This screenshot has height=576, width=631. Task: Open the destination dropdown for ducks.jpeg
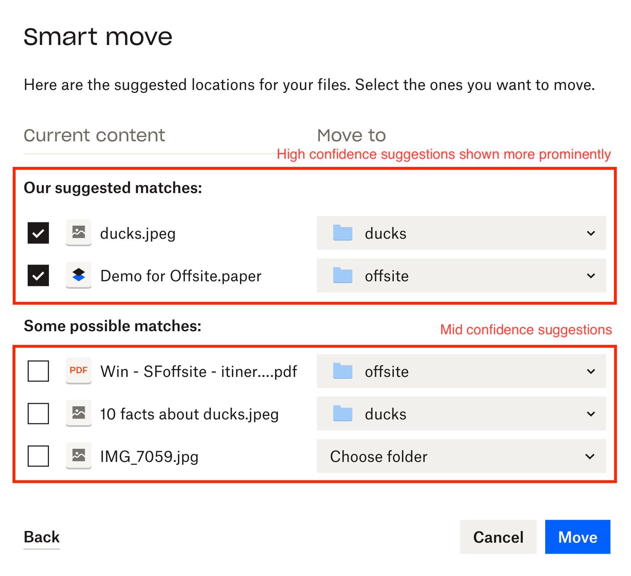pos(591,233)
